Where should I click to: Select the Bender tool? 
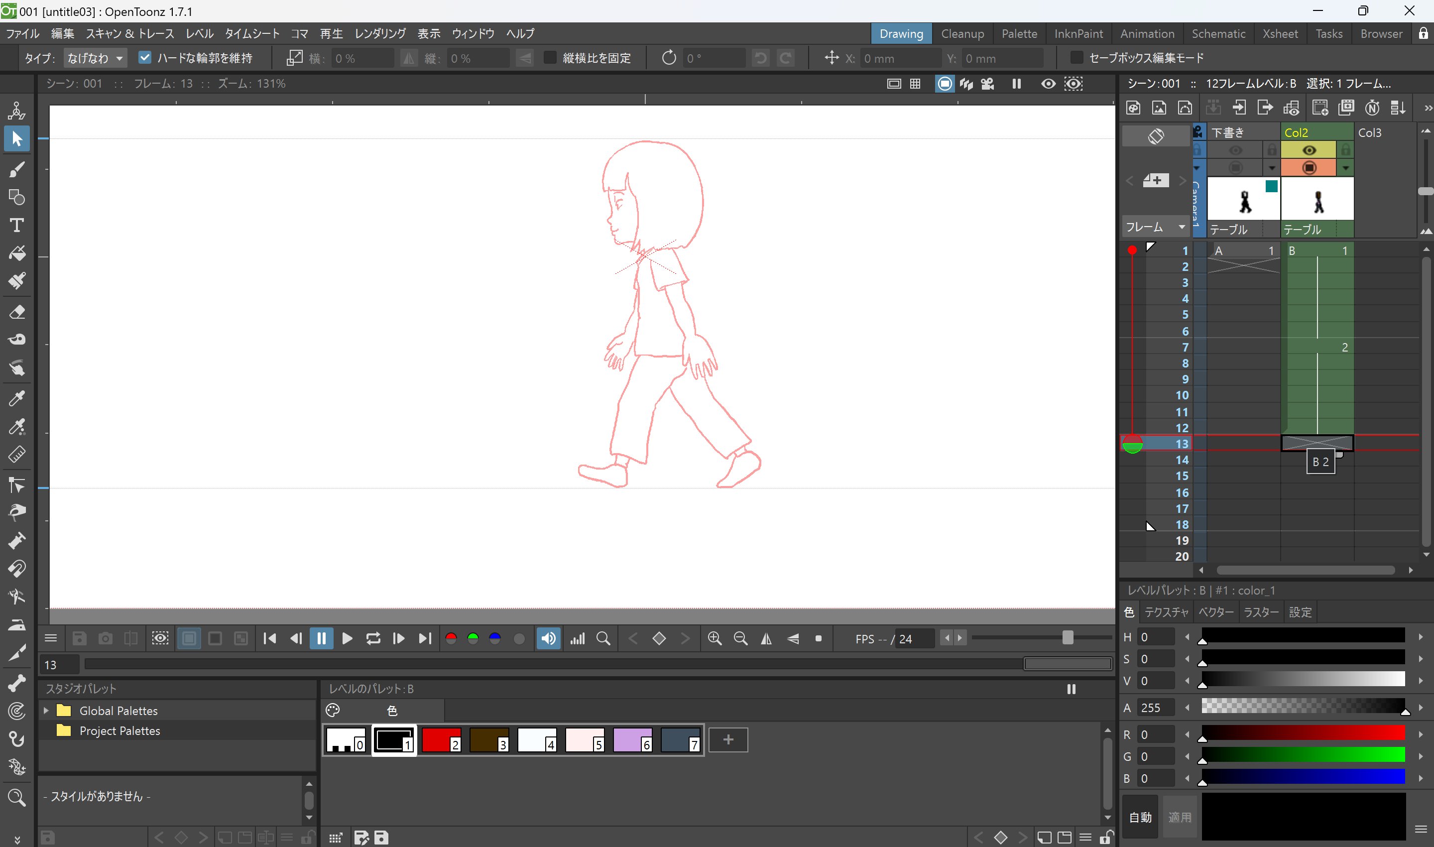16,597
